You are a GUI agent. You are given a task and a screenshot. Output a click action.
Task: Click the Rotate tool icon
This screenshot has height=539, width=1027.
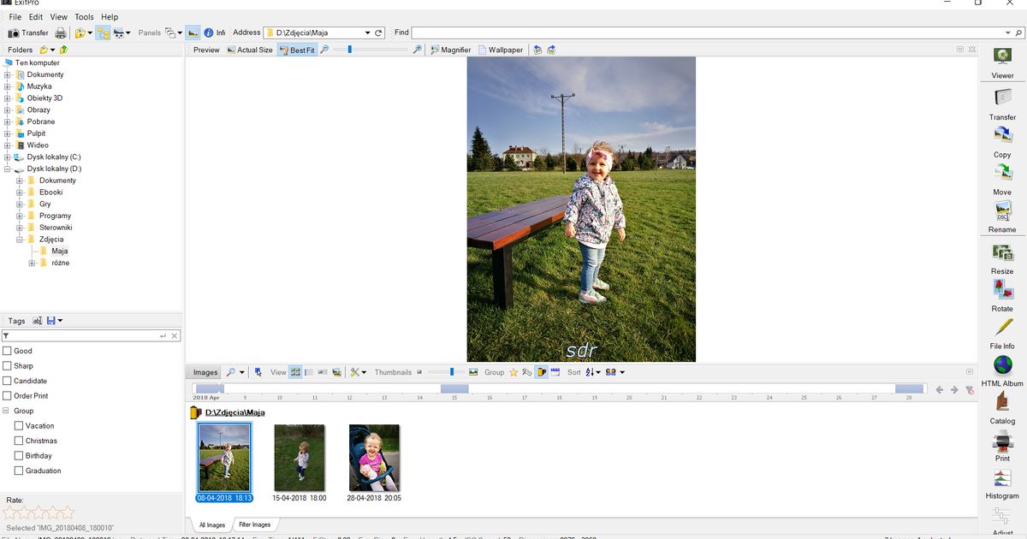point(1002,291)
